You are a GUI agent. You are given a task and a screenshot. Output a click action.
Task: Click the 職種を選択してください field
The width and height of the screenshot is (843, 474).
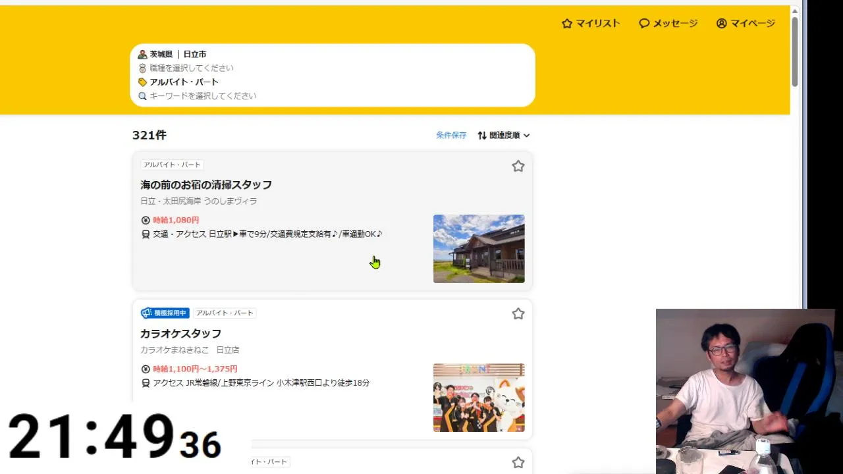333,68
